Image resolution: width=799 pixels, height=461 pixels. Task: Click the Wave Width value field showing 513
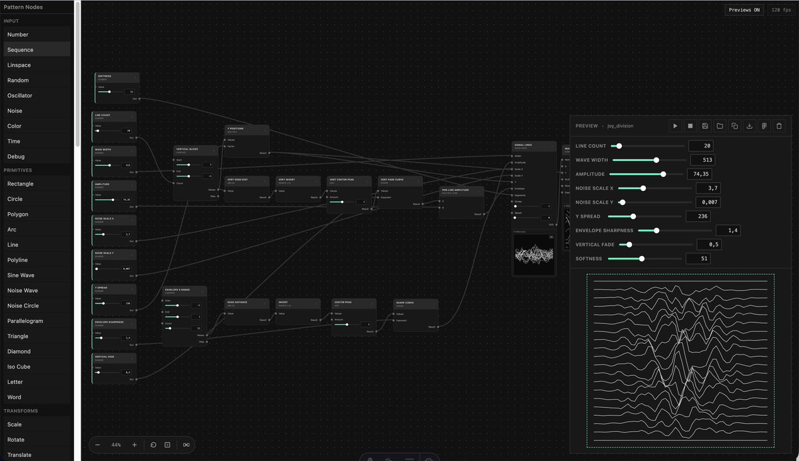pos(704,160)
